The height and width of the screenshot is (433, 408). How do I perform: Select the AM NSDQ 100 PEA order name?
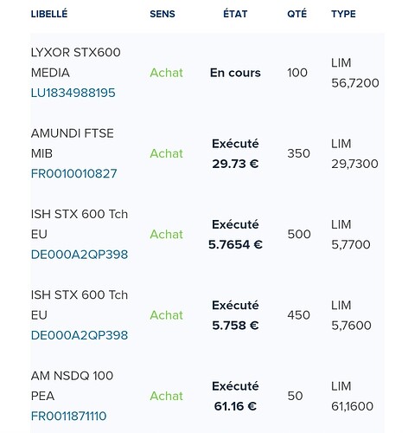point(72,385)
